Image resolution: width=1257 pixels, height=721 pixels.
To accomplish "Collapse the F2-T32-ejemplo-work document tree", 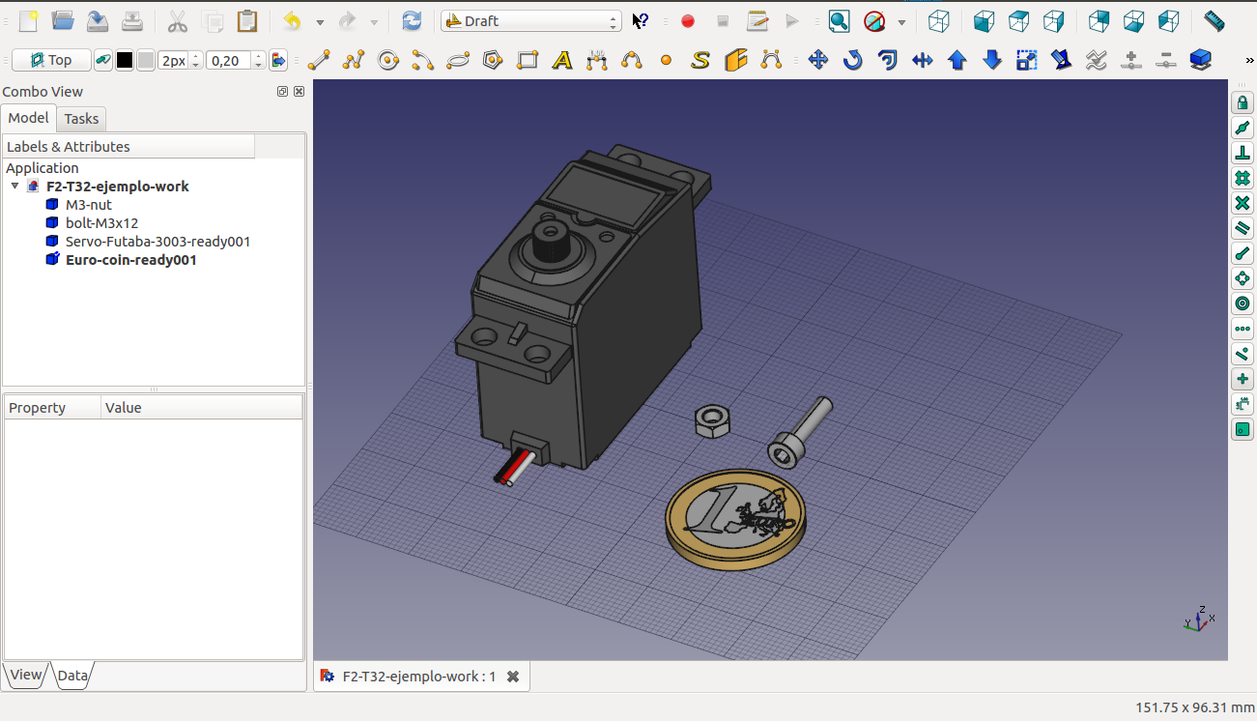I will (x=14, y=187).
